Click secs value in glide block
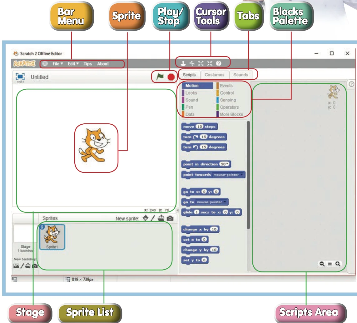This screenshot has width=357, height=323. [x=196, y=212]
